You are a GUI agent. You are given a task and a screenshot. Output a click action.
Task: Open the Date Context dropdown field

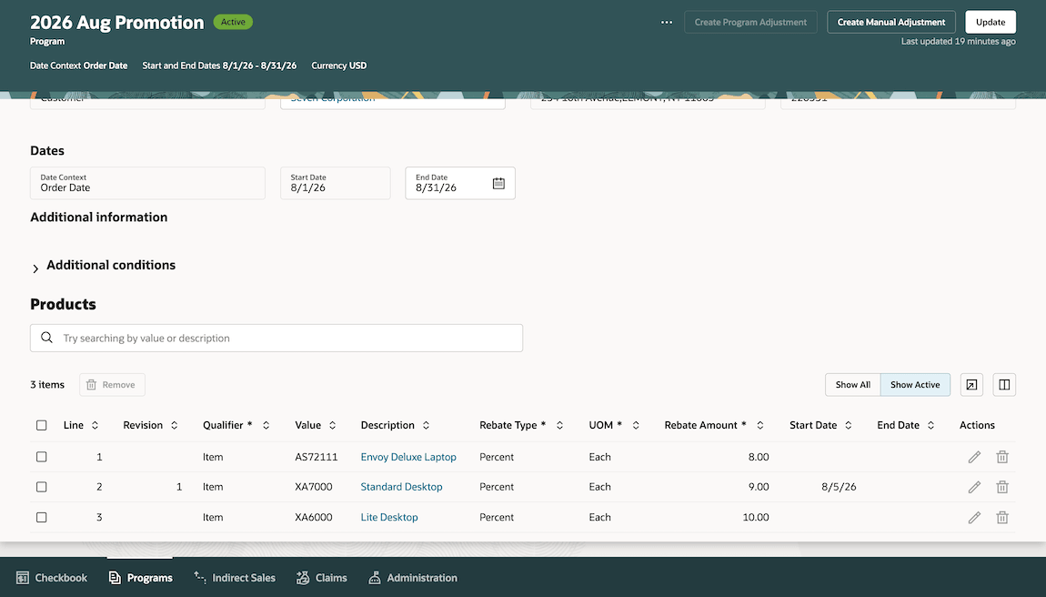click(147, 183)
